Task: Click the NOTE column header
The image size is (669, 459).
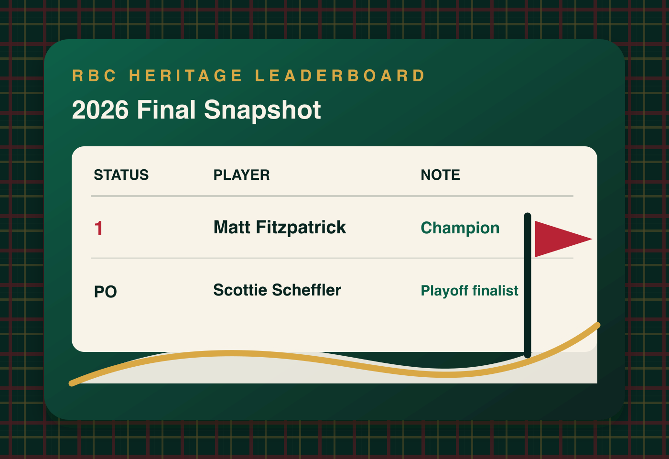Action: [440, 175]
